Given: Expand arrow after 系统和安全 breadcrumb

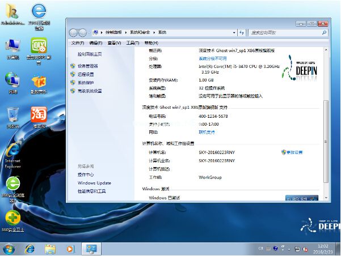Looking at the screenshot, I should (154, 33).
